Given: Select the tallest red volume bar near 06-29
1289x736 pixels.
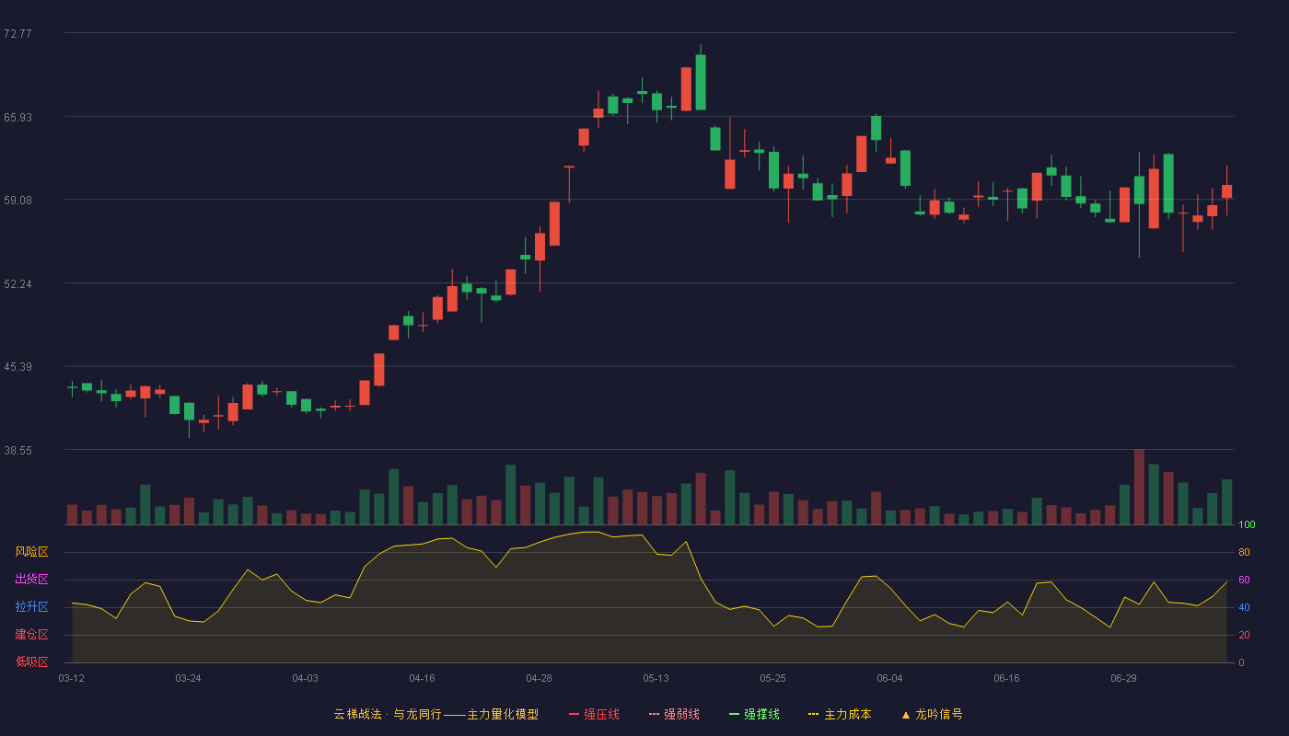Looking at the screenshot, I should (x=1139, y=487).
